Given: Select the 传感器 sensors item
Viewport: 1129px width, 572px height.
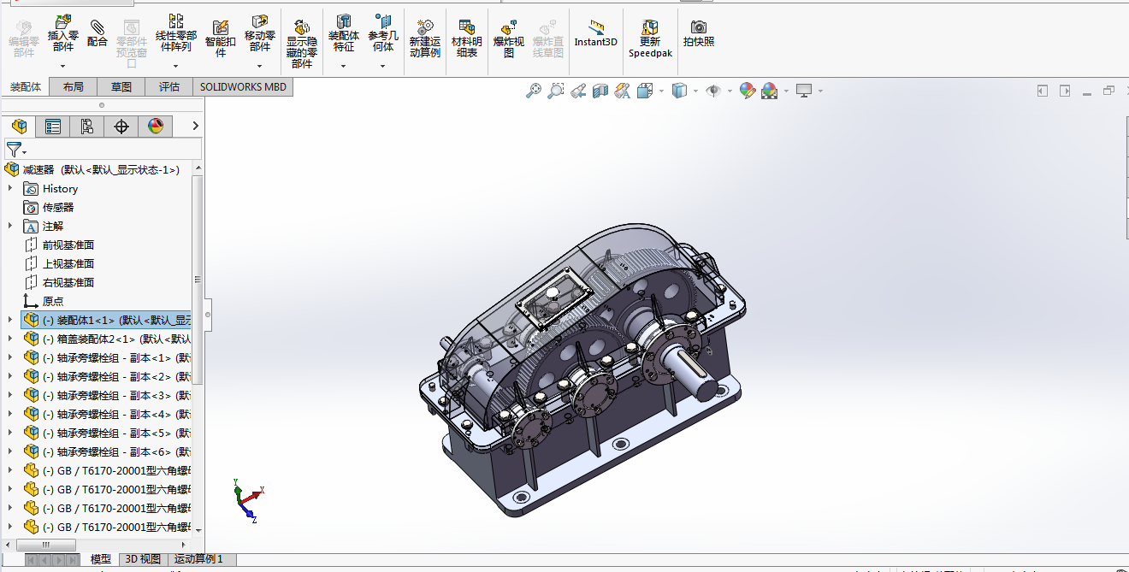Looking at the screenshot, I should click(x=58, y=207).
